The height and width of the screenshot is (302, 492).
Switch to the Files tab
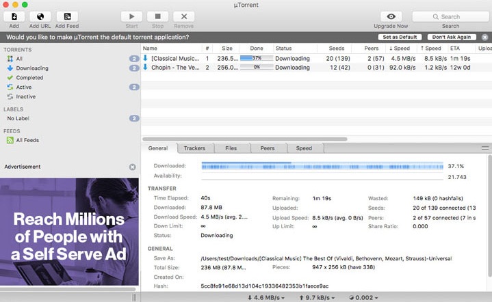pyautogui.click(x=231, y=148)
